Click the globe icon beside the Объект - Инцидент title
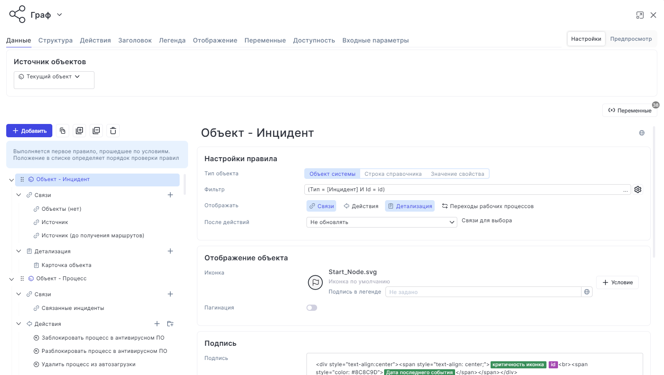Screen dimensions: 664x375 (x=642, y=133)
